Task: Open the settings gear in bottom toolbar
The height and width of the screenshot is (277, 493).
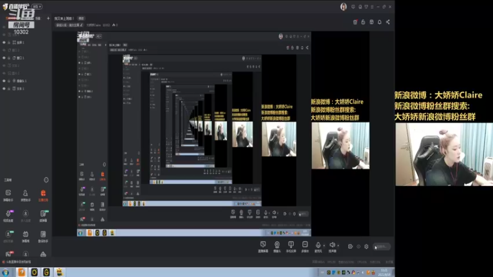Action: coord(366,247)
